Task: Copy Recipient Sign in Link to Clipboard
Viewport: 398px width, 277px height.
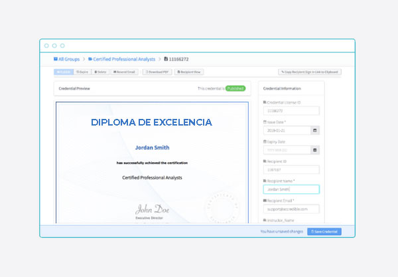Action: point(310,72)
